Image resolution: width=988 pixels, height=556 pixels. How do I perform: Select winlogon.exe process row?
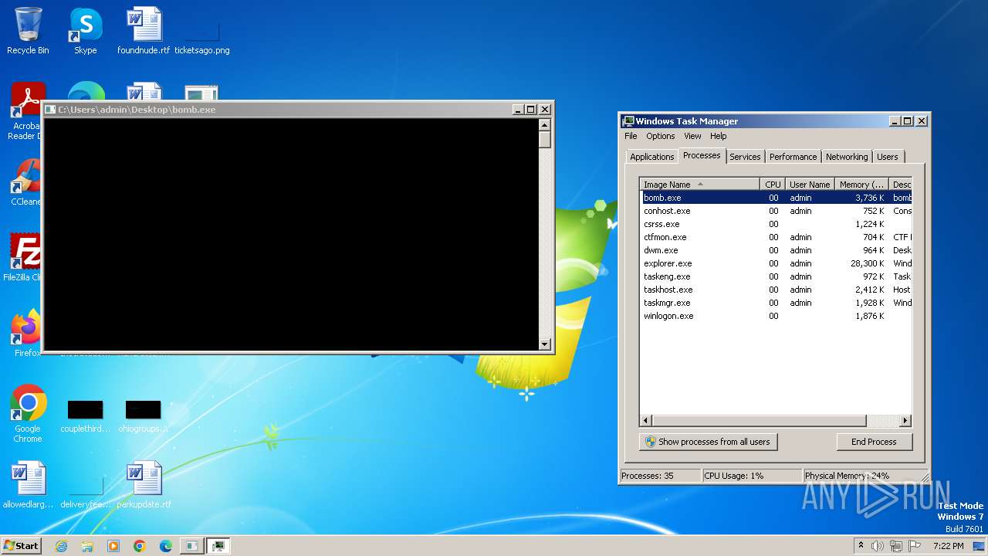click(776, 316)
